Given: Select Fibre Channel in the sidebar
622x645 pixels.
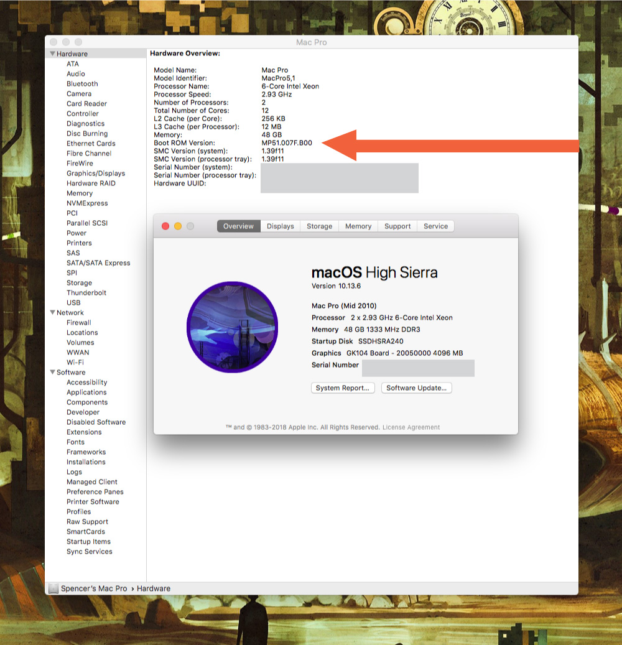Looking at the screenshot, I should click(89, 154).
